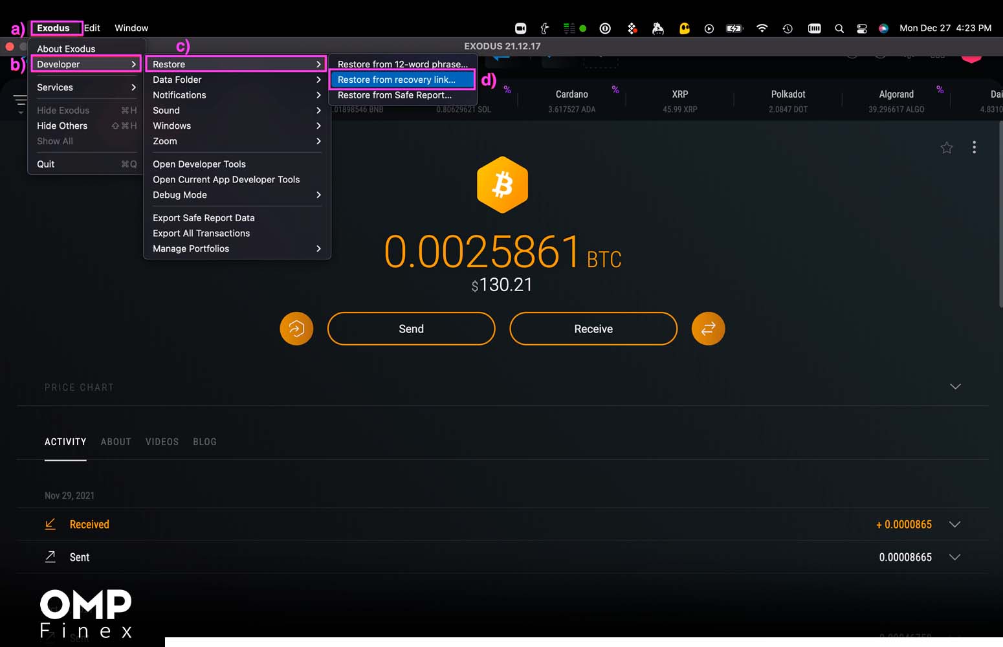This screenshot has height=647, width=1003.
Task: Open Time Machine menu bar icon
Action: tap(788, 28)
